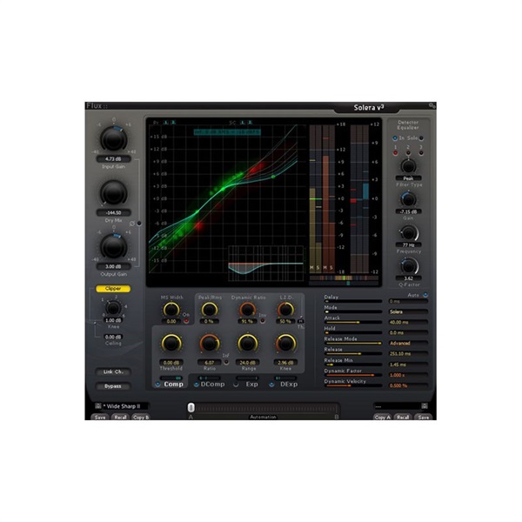Viewport: 522px width, 522px height.
Task: Switch to the Exp tab
Action: click(252, 385)
